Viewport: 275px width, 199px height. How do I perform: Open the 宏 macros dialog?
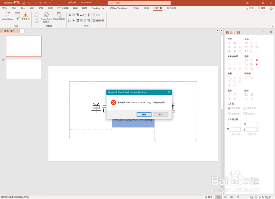(17, 16)
